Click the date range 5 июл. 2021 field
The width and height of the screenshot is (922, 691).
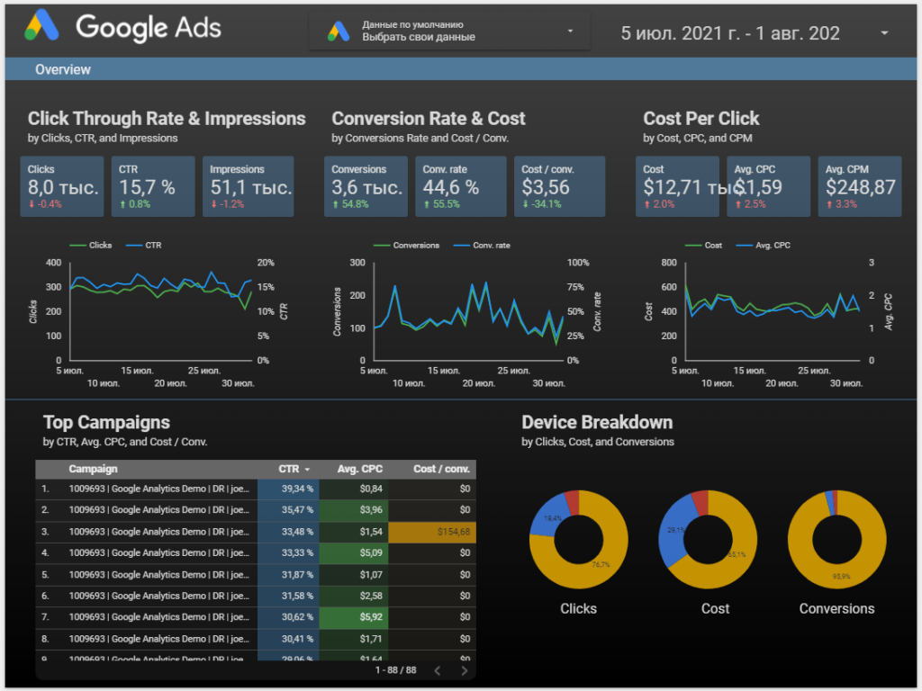[730, 33]
